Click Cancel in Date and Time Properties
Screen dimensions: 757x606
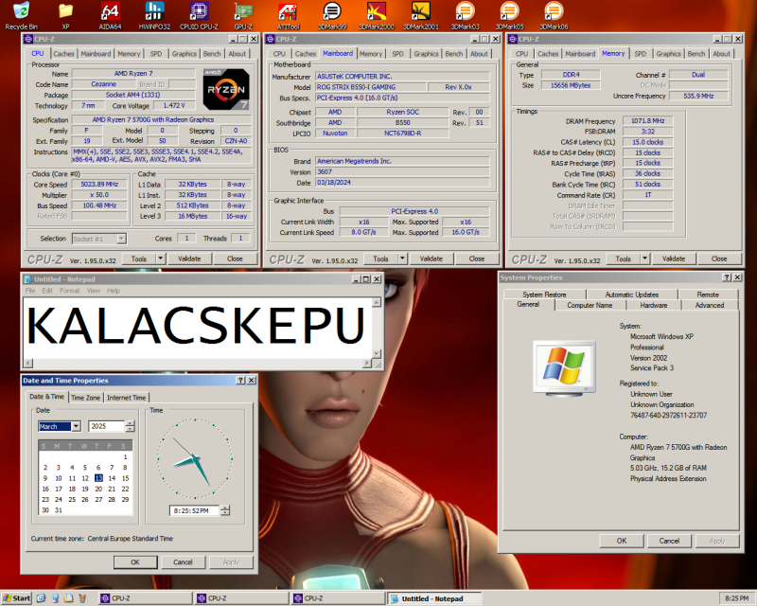point(183,562)
